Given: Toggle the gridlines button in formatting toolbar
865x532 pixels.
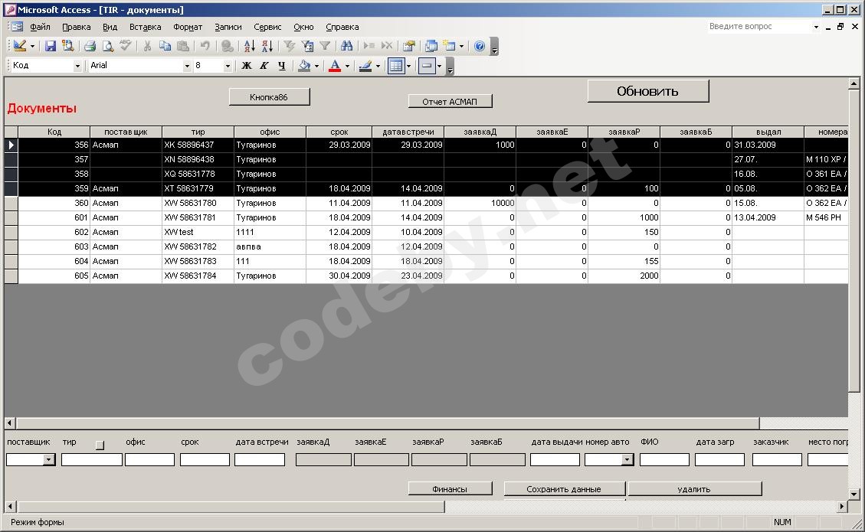Looking at the screenshot, I should [x=396, y=66].
